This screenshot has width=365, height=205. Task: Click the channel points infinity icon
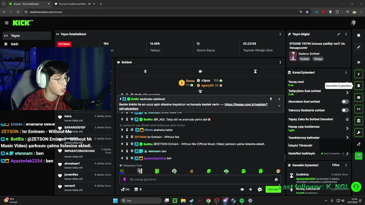tap(127, 189)
